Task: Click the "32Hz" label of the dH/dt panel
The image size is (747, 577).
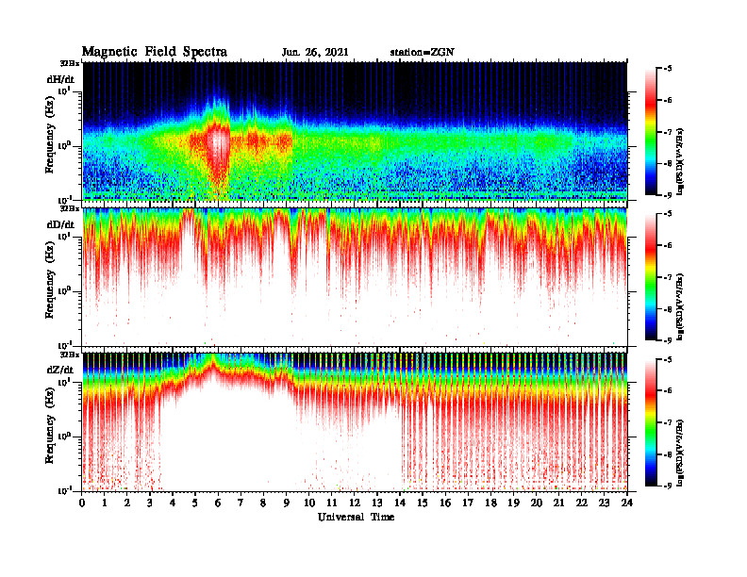Action: [x=70, y=63]
